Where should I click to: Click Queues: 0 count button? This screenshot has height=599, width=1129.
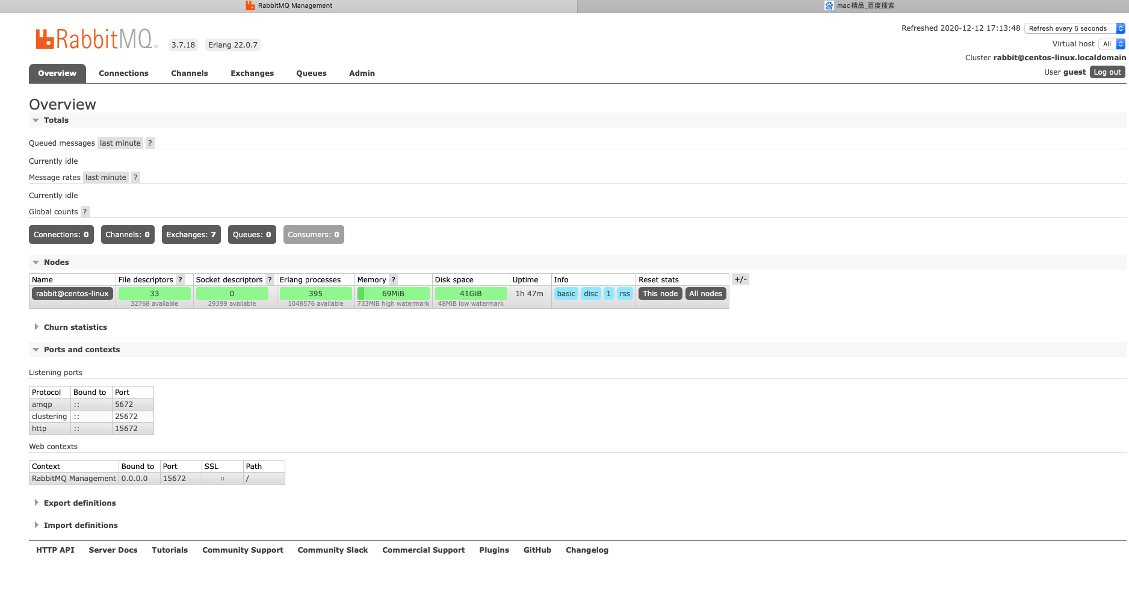click(x=252, y=235)
